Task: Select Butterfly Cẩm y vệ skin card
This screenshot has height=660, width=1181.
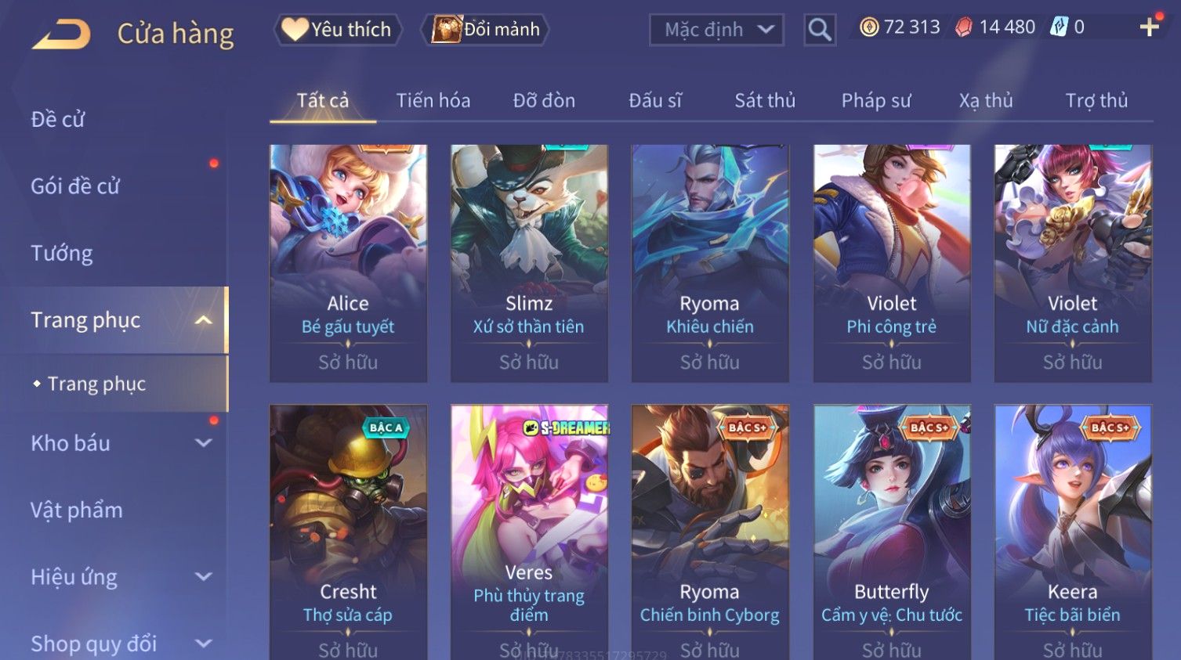Action: 892,532
